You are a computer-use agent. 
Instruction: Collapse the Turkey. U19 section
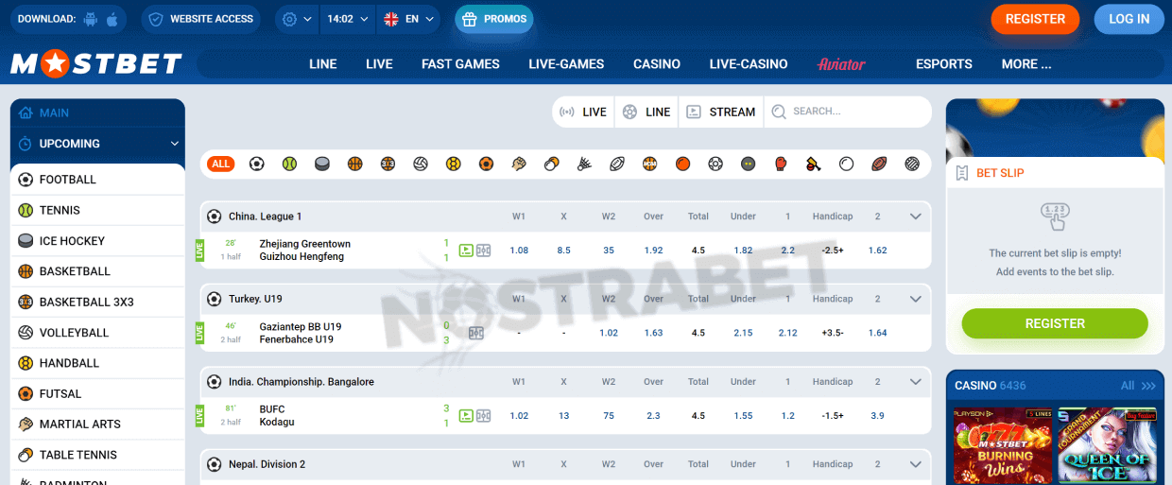point(915,299)
